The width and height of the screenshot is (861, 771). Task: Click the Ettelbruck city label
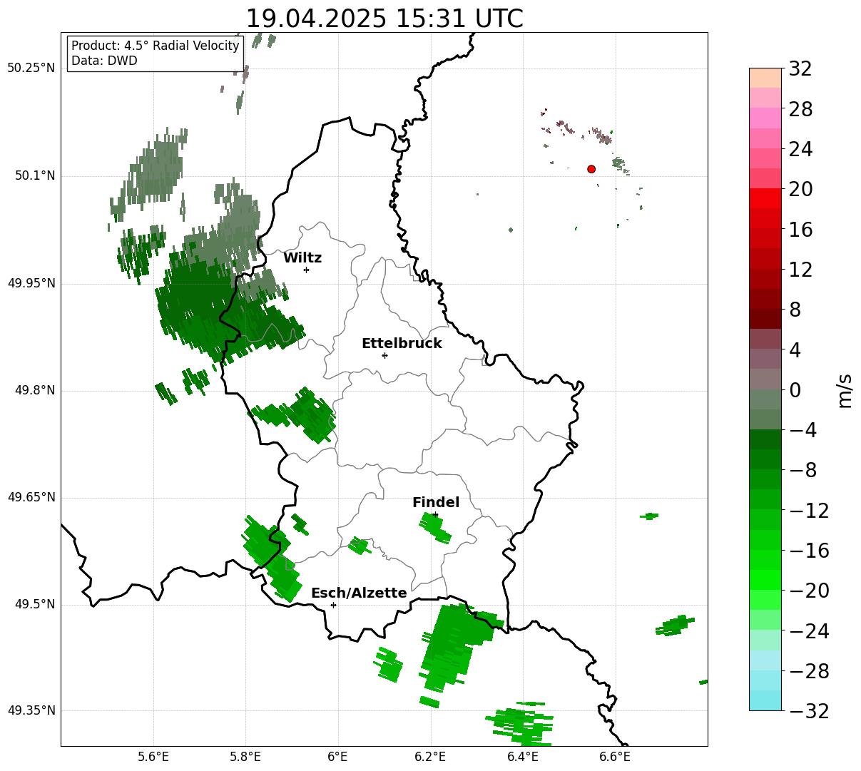(x=402, y=344)
